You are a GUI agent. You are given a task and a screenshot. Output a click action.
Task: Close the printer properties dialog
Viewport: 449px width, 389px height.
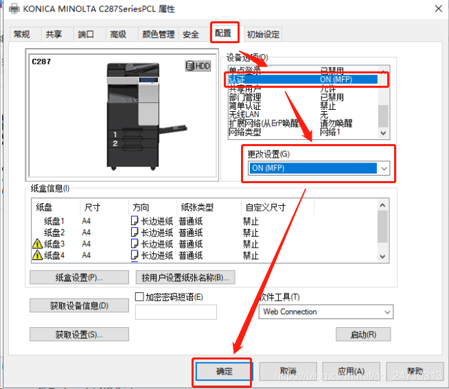pyautogui.click(x=439, y=9)
